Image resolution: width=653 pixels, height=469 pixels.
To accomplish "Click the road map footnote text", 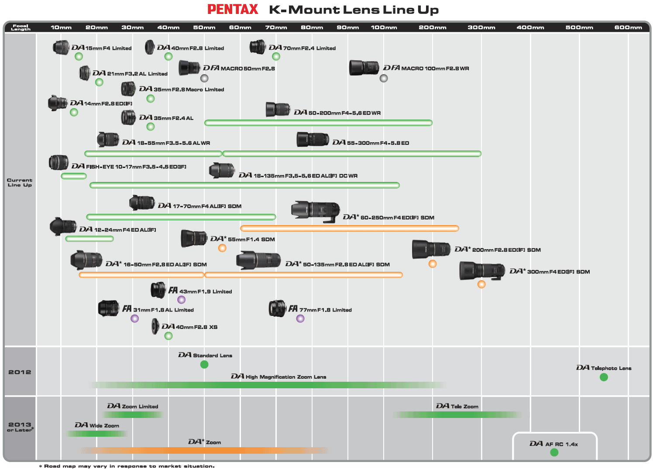I will (x=127, y=466).
